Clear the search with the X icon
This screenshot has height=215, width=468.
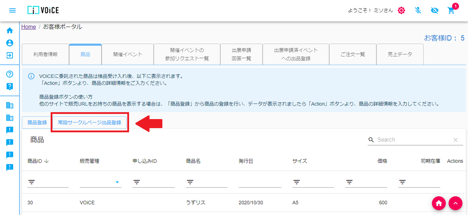click(x=455, y=140)
